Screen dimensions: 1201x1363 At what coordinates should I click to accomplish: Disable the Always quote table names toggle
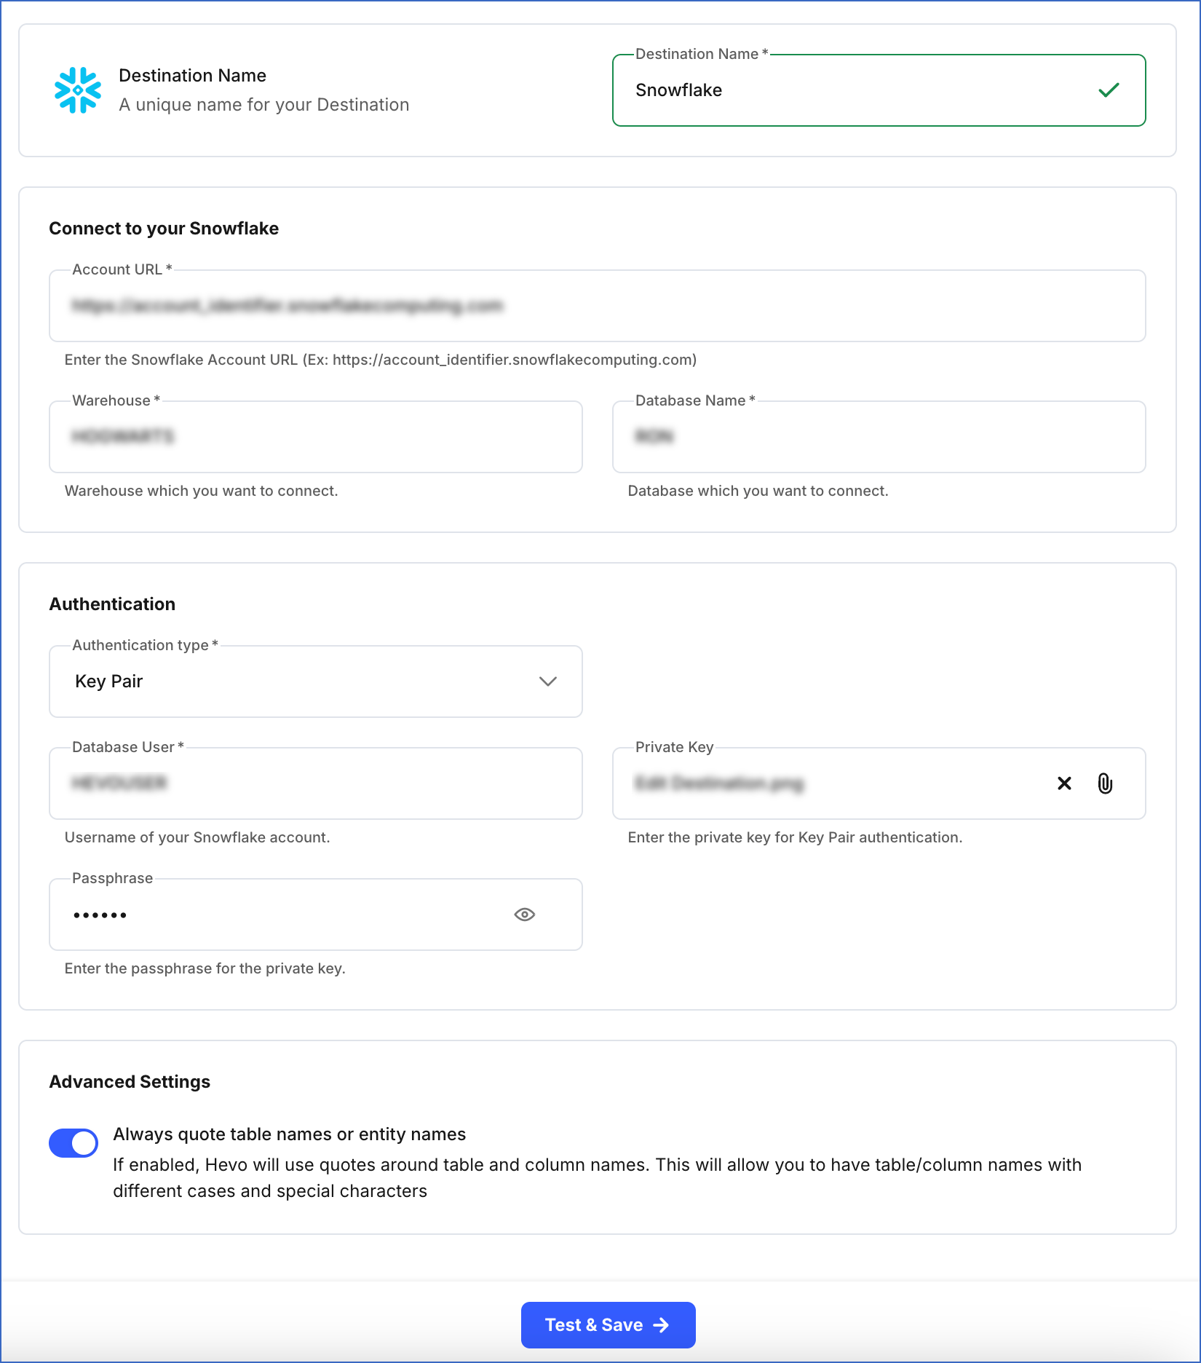click(x=73, y=1142)
